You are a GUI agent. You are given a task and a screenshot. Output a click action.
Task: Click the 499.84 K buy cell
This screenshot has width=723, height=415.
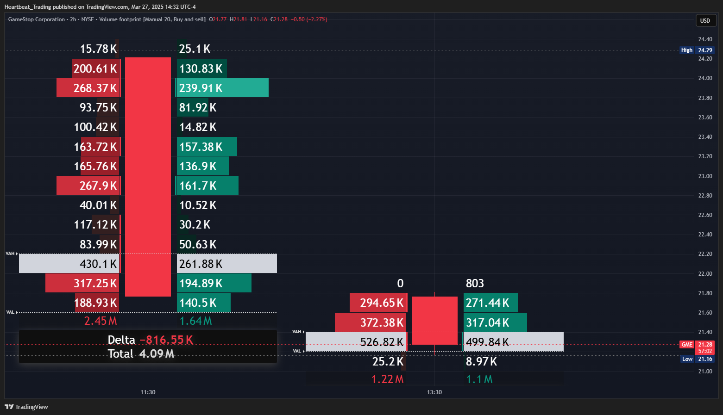pos(514,342)
